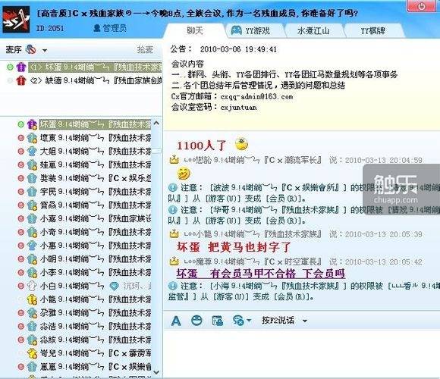This screenshot has width=440, height=379.
Task: Click the voice chat settings icon
Action: click(x=238, y=321)
